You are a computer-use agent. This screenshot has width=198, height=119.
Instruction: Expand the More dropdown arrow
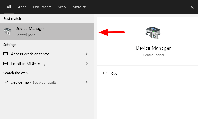coord(84,7)
